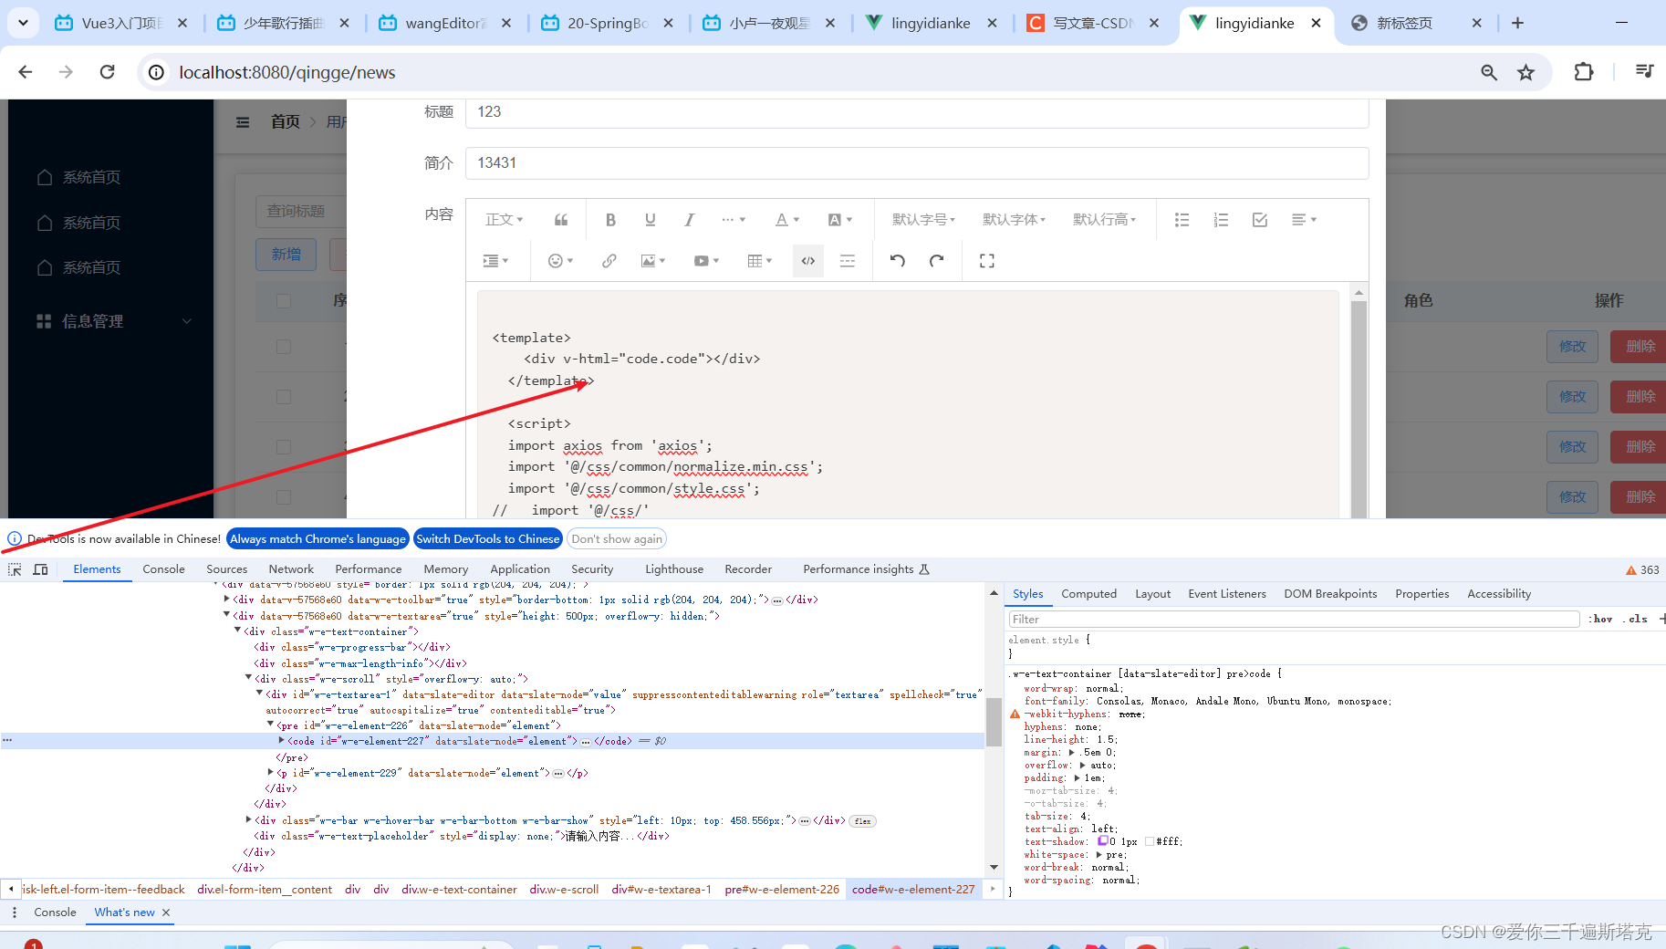Open the 默认字号 font size dropdown

click(x=923, y=219)
